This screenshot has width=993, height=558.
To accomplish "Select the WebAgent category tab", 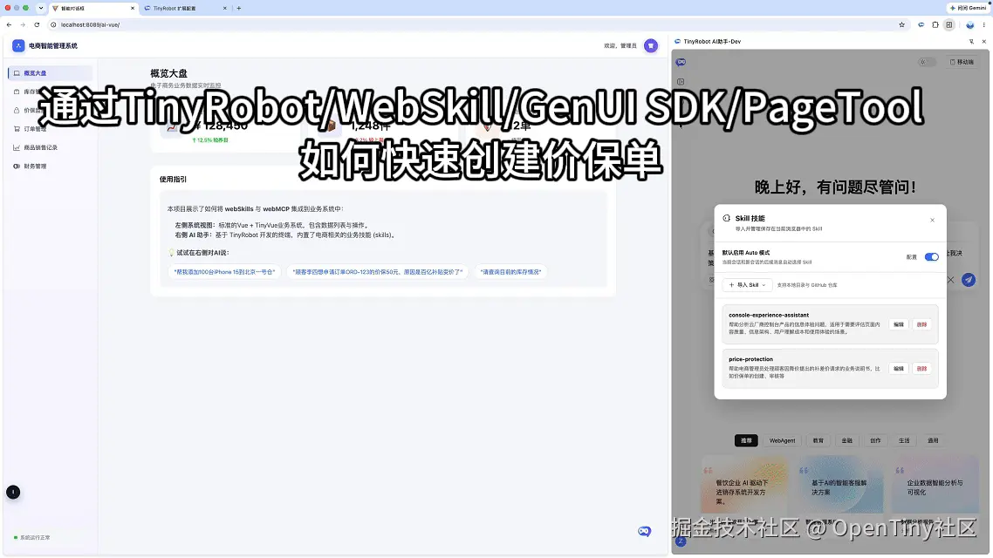I will pos(782,440).
